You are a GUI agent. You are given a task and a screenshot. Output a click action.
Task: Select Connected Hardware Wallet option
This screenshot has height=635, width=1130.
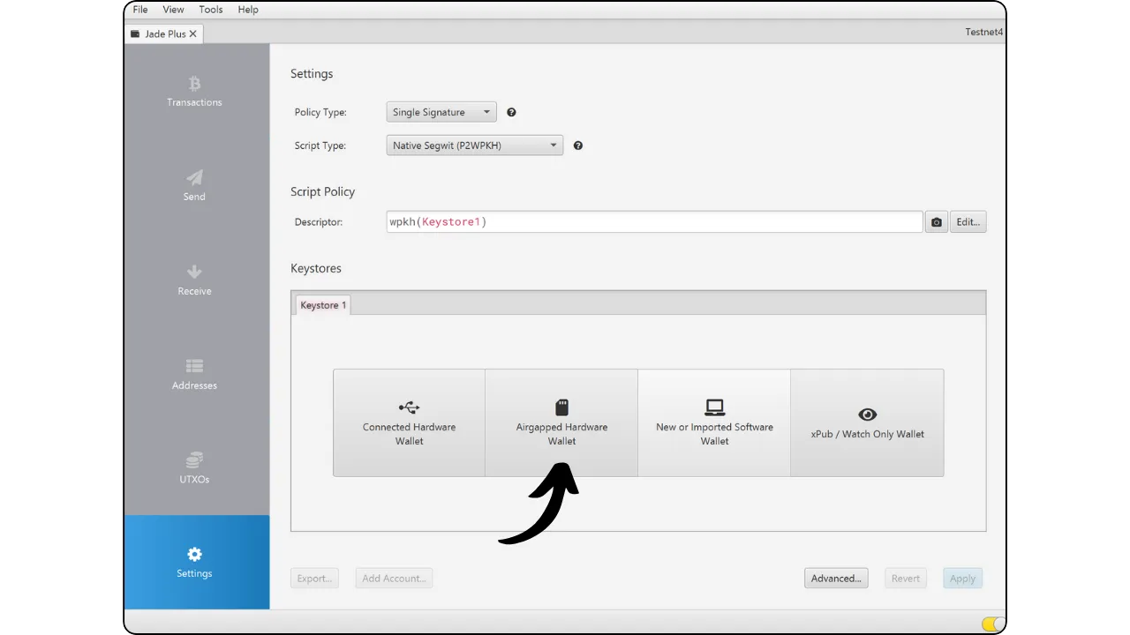(409, 423)
